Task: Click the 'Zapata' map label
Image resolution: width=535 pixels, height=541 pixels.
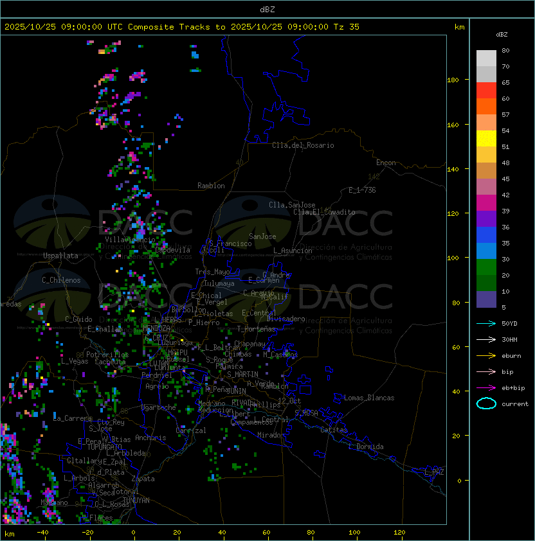Action: click(143, 479)
